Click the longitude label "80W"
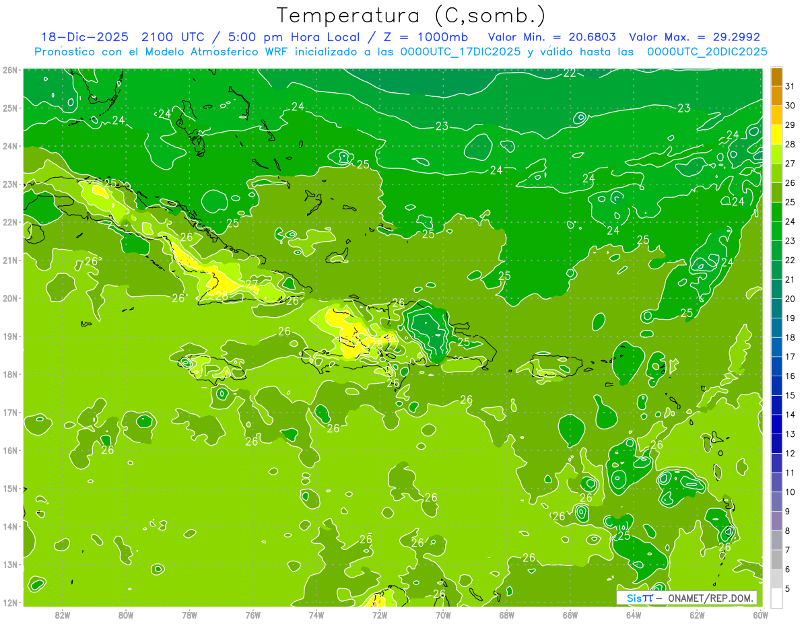 125,614
